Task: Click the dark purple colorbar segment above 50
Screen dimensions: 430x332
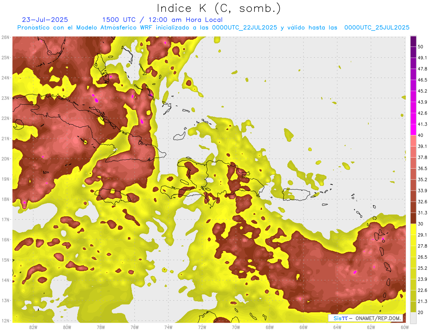Action: coord(413,41)
